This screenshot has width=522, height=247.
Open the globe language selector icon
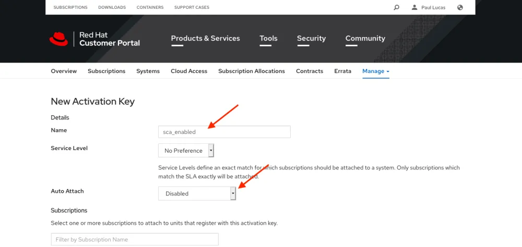click(460, 7)
